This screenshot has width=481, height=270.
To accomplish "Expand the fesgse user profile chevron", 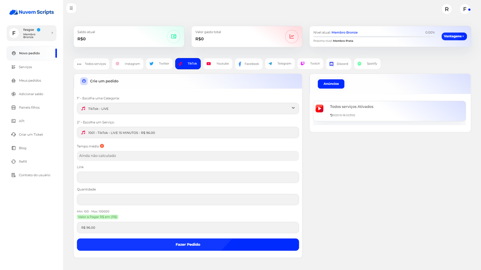I will click(x=52, y=33).
